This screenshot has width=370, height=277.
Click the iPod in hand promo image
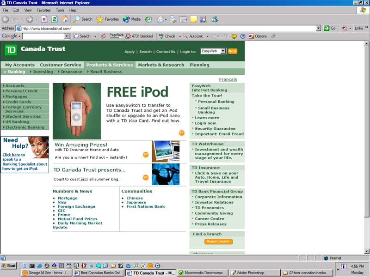[x=77, y=111]
